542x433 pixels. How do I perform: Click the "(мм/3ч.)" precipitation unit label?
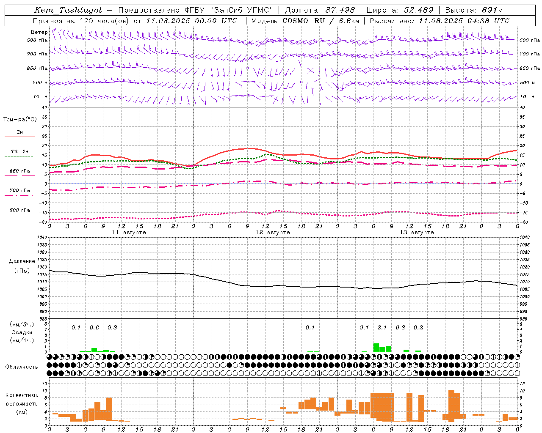(x=22, y=324)
